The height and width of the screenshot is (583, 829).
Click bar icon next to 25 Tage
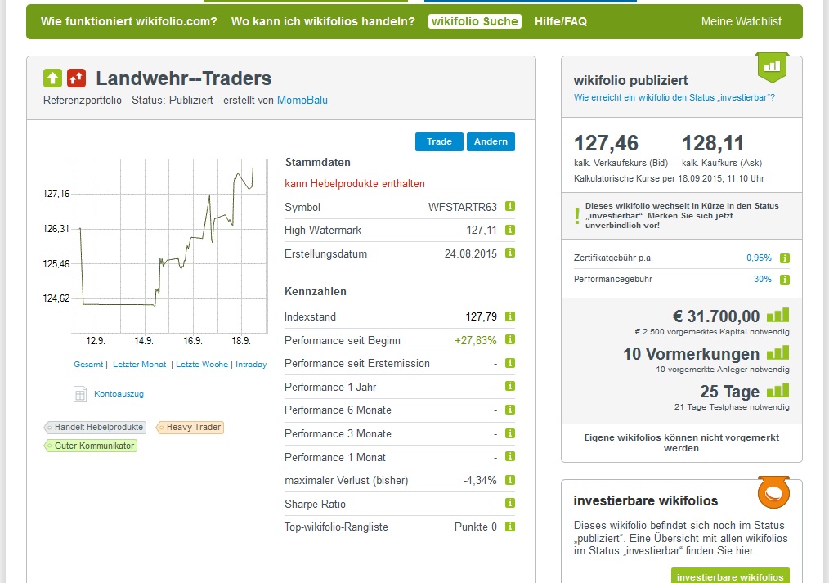click(x=777, y=390)
